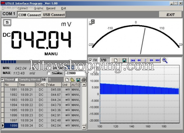Click the table scrollbar up arrow
Image resolution: width=184 pixels, height=133 pixels.
(x=84, y=85)
